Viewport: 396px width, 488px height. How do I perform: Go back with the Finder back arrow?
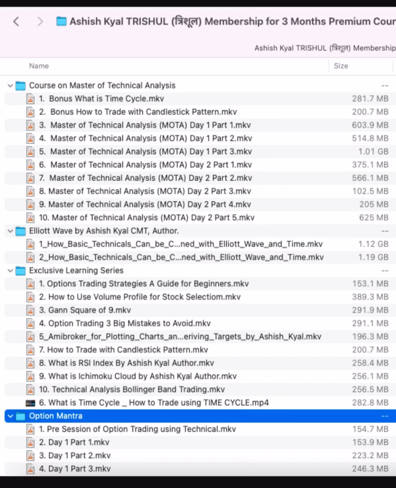click(x=16, y=21)
